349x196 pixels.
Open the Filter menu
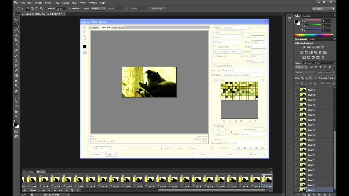pyautogui.click(x=74, y=2)
